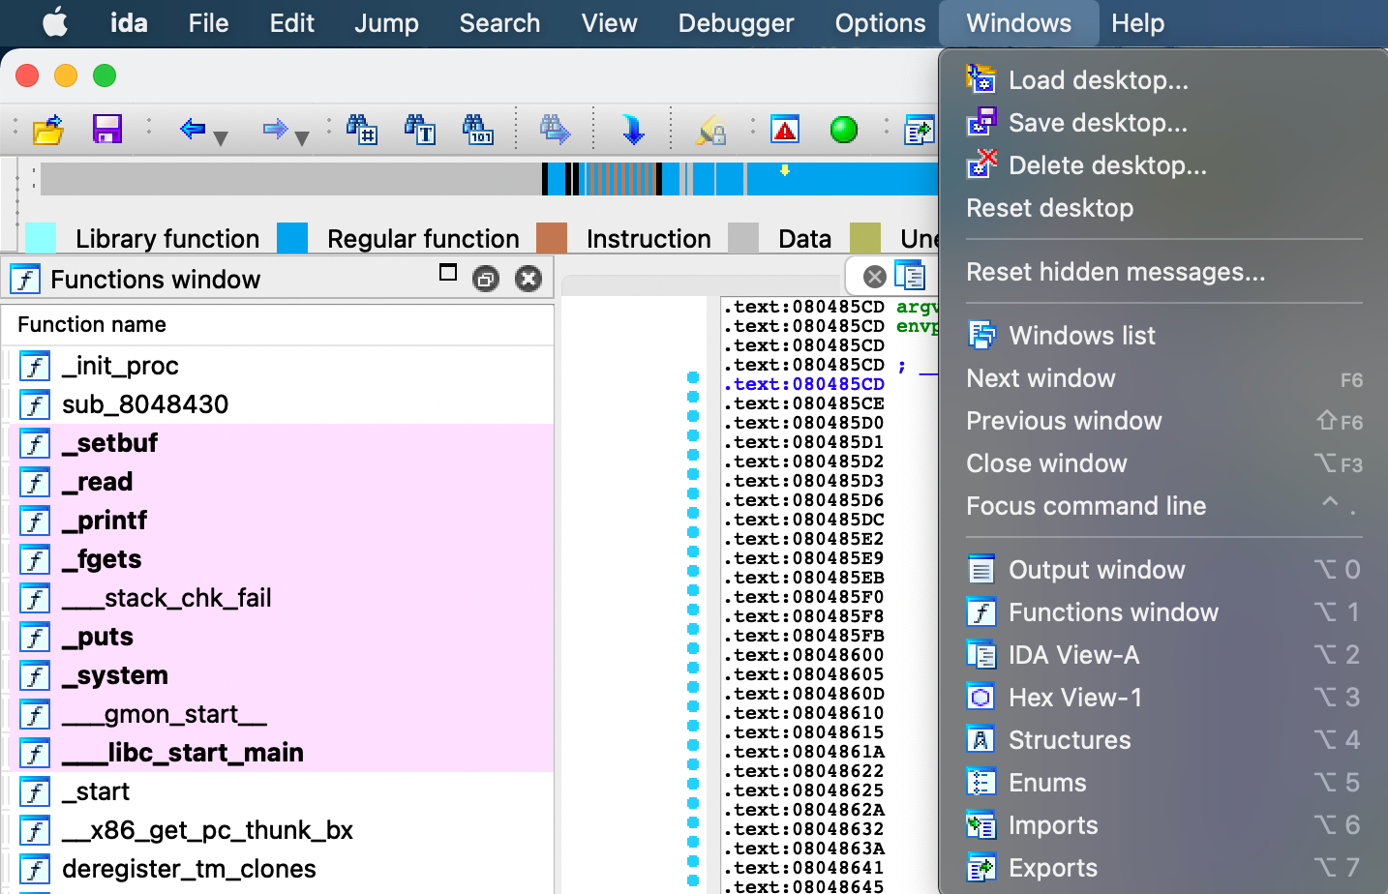Open the Apple menu
1388x894 pixels.
pos(56,23)
